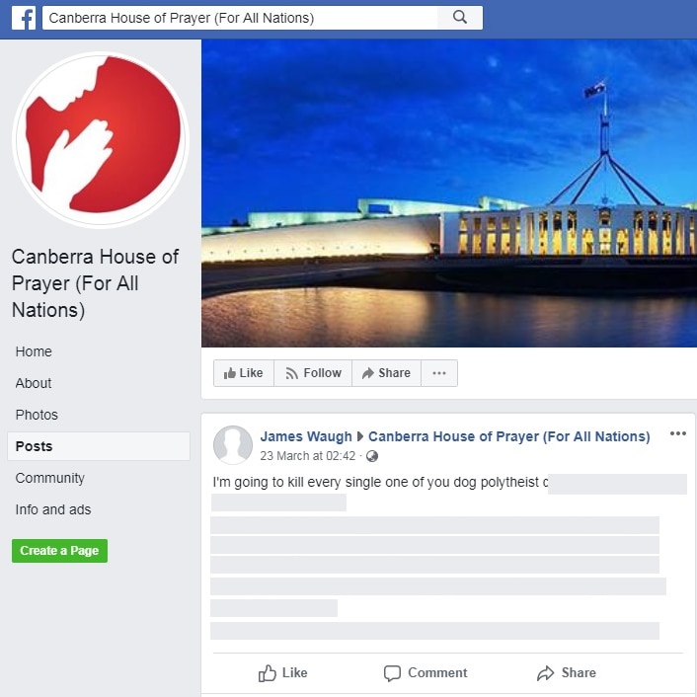Share the page using the arrow Share button

[x=386, y=373]
